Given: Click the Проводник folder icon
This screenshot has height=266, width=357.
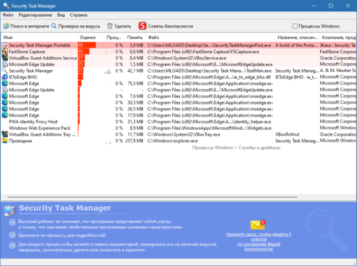Looking at the screenshot, I should point(5,141).
